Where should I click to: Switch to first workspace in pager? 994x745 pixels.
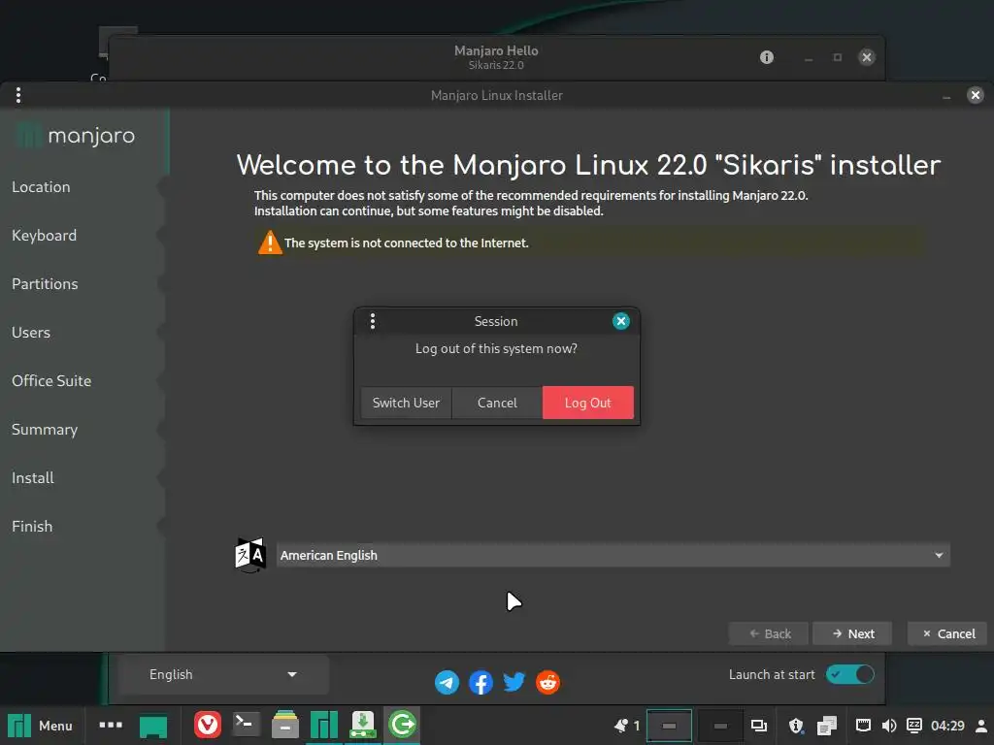pos(669,726)
